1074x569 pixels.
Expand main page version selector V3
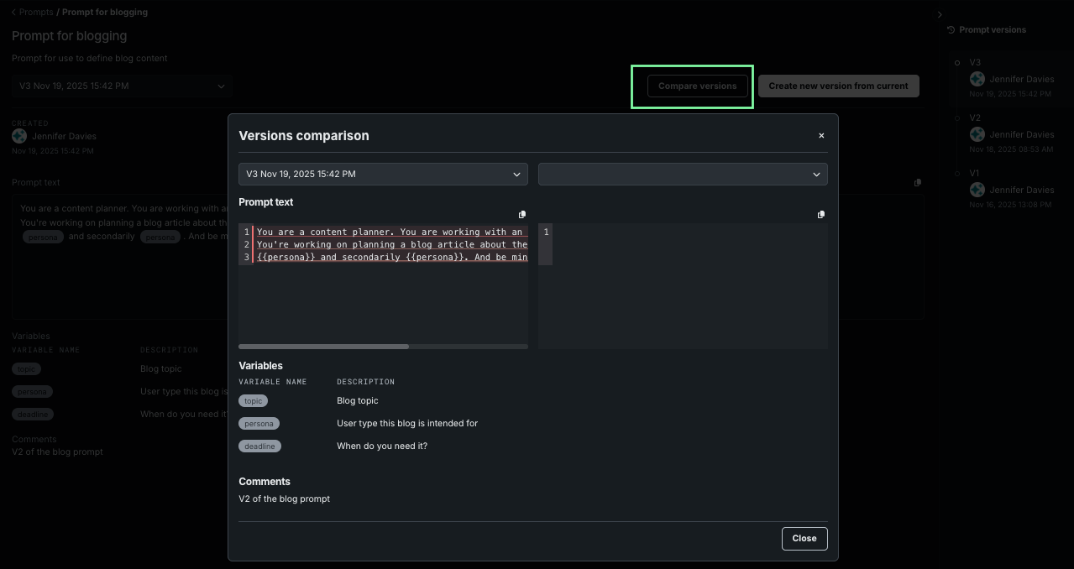point(122,86)
